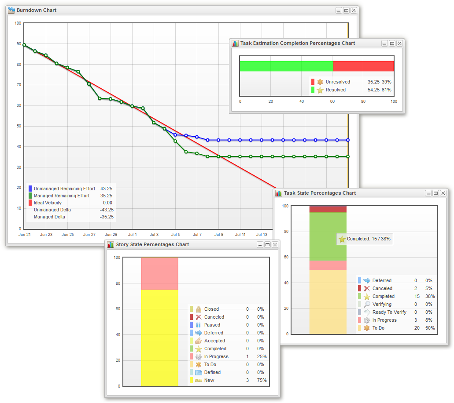Click the Defined folder icon in Story legend
Screen dimensions: 454x403
[x=198, y=372]
